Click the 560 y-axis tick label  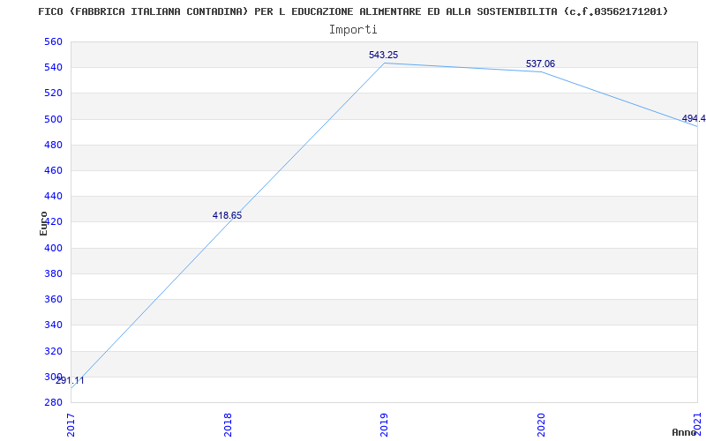pyautogui.click(x=53, y=41)
